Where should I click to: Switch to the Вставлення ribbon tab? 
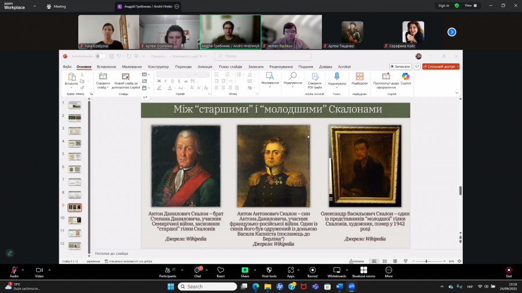(106, 67)
